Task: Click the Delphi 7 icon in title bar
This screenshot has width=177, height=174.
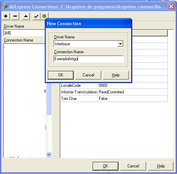Action: (5, 7)
